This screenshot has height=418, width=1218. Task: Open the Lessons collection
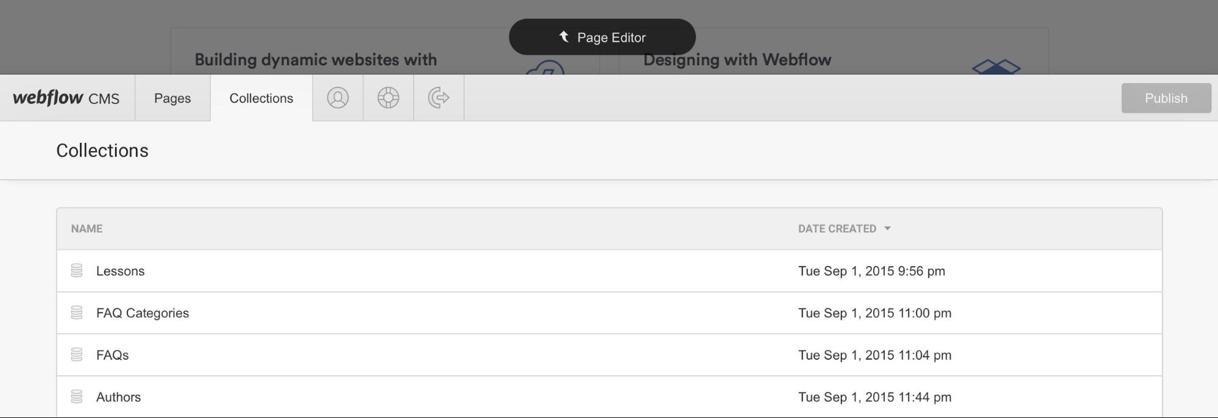click(x=609, y=271)
